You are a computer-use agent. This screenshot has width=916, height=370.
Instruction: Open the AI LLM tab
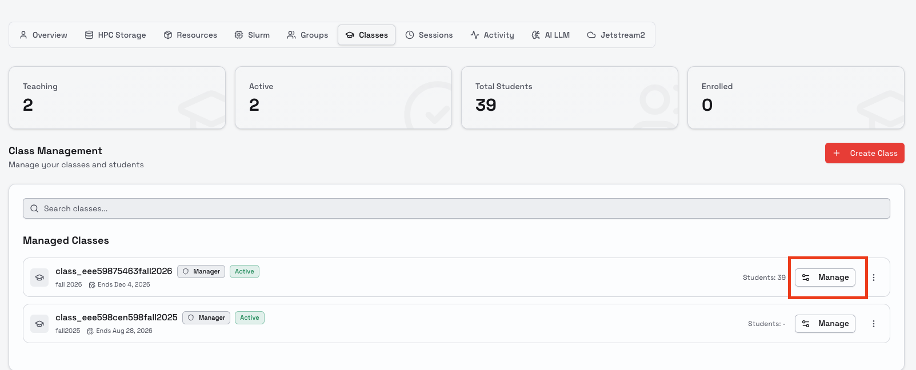click(x=550, y=35)
